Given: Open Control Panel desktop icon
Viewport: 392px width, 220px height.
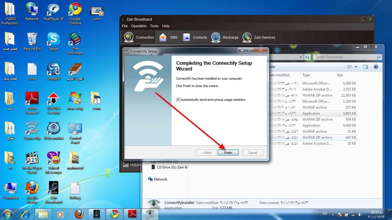Looking at the screenshot, I should [x=75, y=133].
